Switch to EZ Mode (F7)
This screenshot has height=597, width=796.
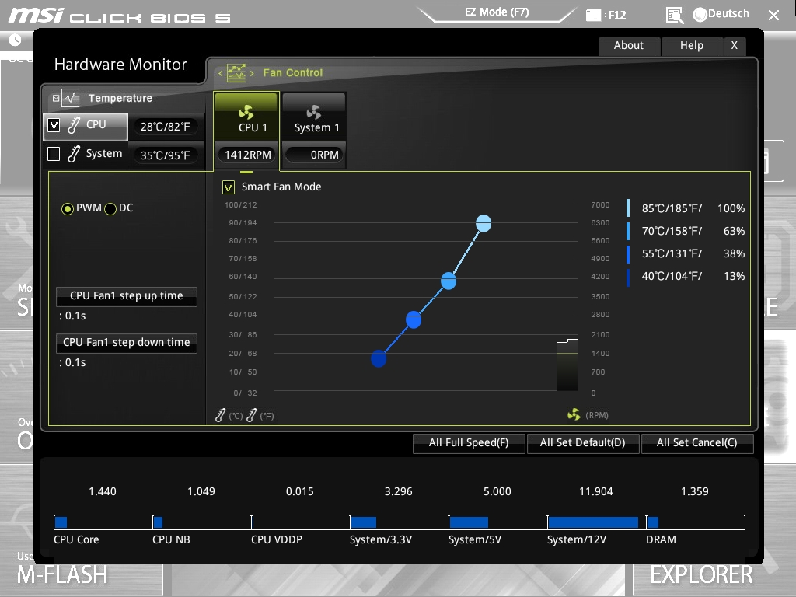point(497,12)
